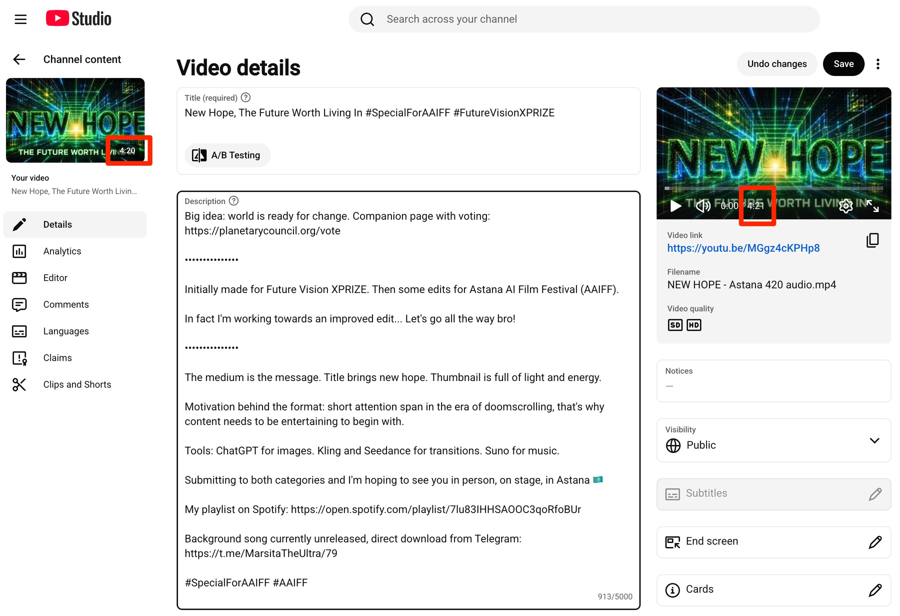Click the SD video quality badge
Viewport: 900px width, 616px height.
click(675, 325)
